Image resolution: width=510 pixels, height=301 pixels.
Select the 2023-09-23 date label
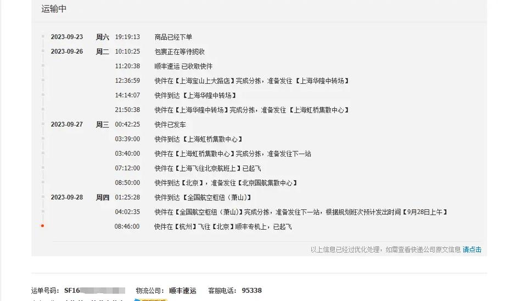click(x=66, y=37)
